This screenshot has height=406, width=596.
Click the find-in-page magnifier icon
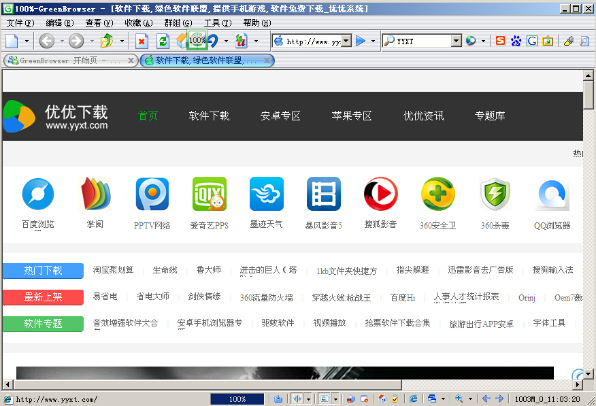[x=584, y=41]
